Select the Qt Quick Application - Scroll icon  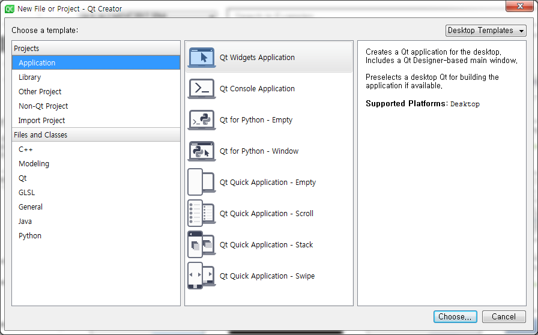click(202, 213)
